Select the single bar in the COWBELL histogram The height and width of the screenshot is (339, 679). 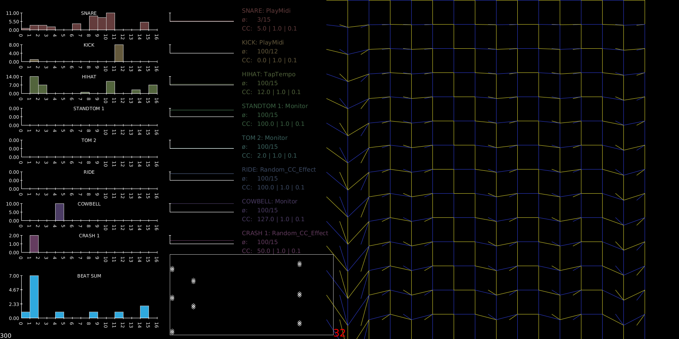[x=59, y=212]
